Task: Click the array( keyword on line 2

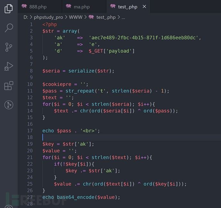Action: click(x=71, y=31)
